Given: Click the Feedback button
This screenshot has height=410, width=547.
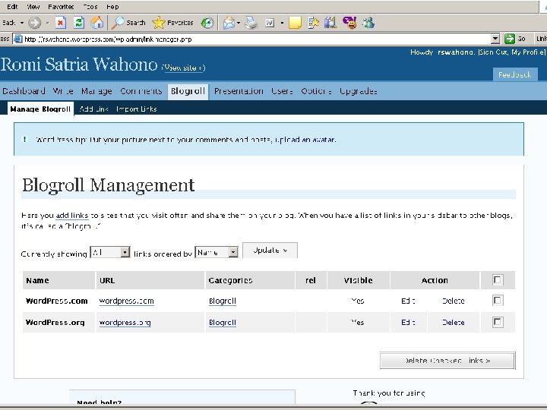Looking at the screenshot, I should point(515,74).
